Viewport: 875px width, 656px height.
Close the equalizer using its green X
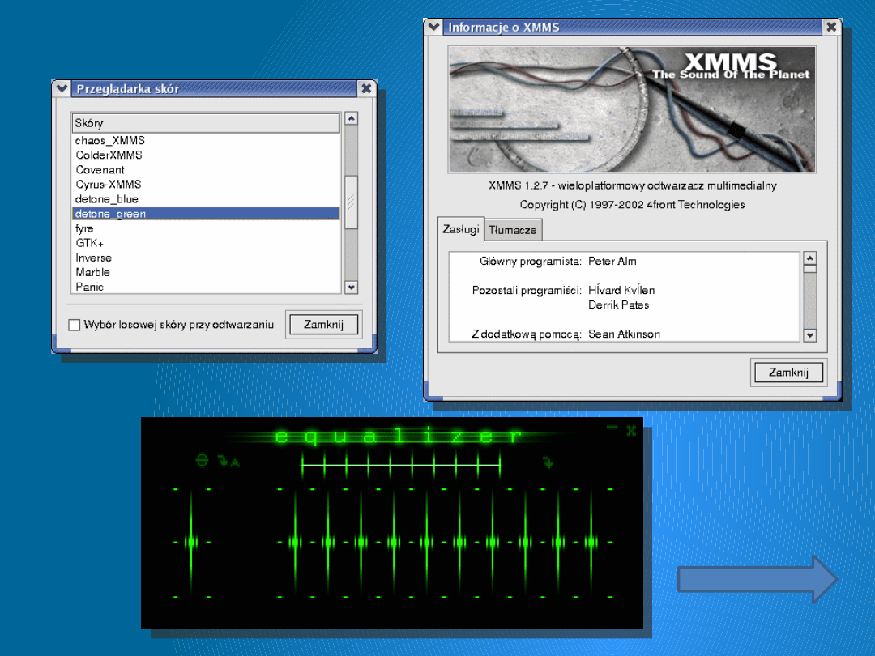[630, 431]
